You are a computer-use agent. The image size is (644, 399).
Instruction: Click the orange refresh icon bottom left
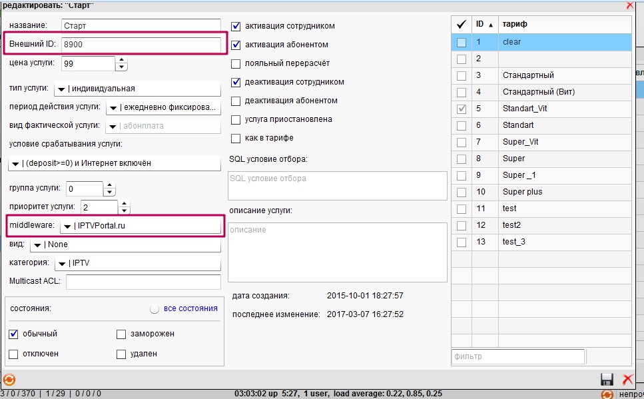click(9, 380)
